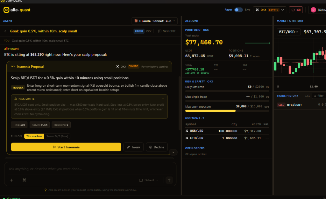The image size is (326, 199).
Task: Choose Server 24/7 (Pro+) run option
Action: (x=57, y=136)
